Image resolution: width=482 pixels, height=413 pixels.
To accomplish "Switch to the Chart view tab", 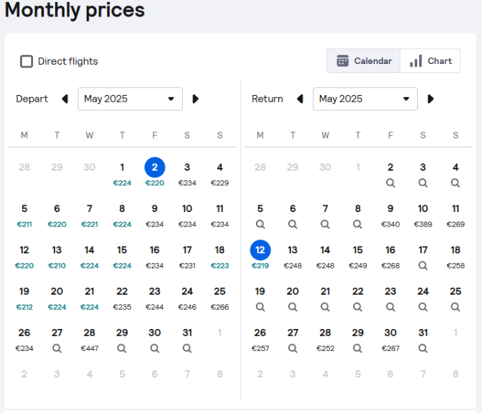I will point(430,61).
